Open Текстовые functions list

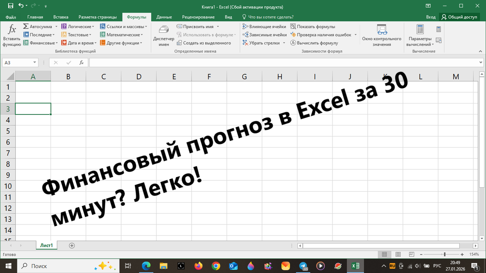point(76,35)
